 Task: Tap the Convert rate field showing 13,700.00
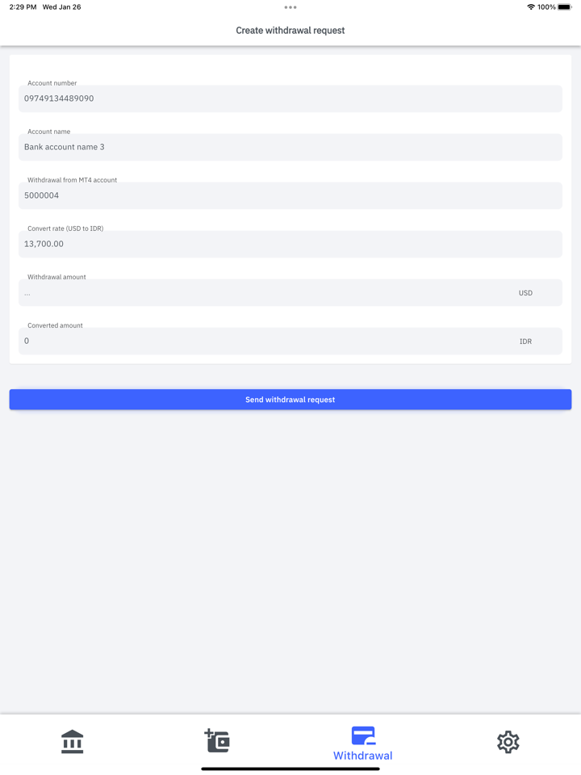290,244
